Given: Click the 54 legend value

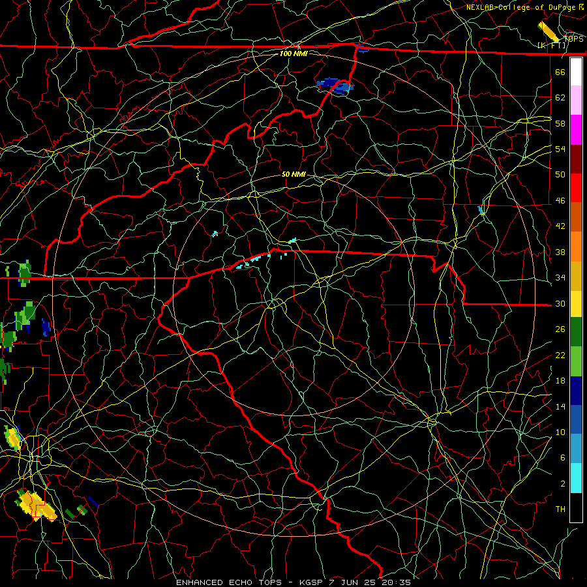Looking at the screenshot, I should pyautogui.click(x=560, y=149).
